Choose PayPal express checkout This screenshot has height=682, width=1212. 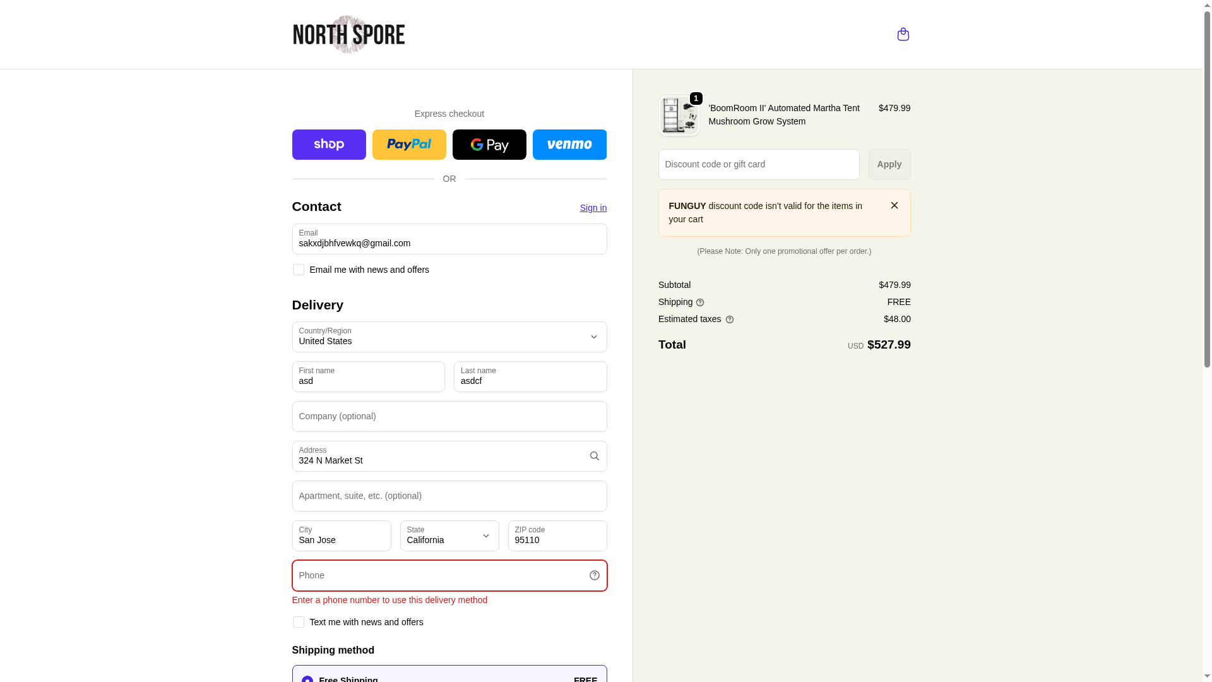409,145
